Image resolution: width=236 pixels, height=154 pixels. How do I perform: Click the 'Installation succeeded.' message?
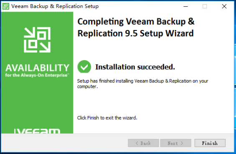(135, 67)
